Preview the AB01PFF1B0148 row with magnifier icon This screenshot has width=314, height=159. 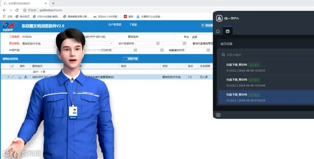click(19, 77)
